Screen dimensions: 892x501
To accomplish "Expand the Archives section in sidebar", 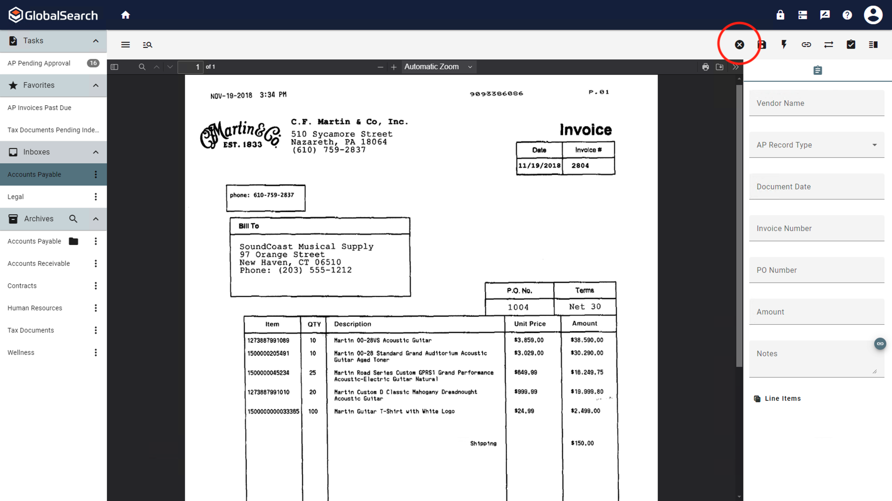I will click(x=95, y=218).
